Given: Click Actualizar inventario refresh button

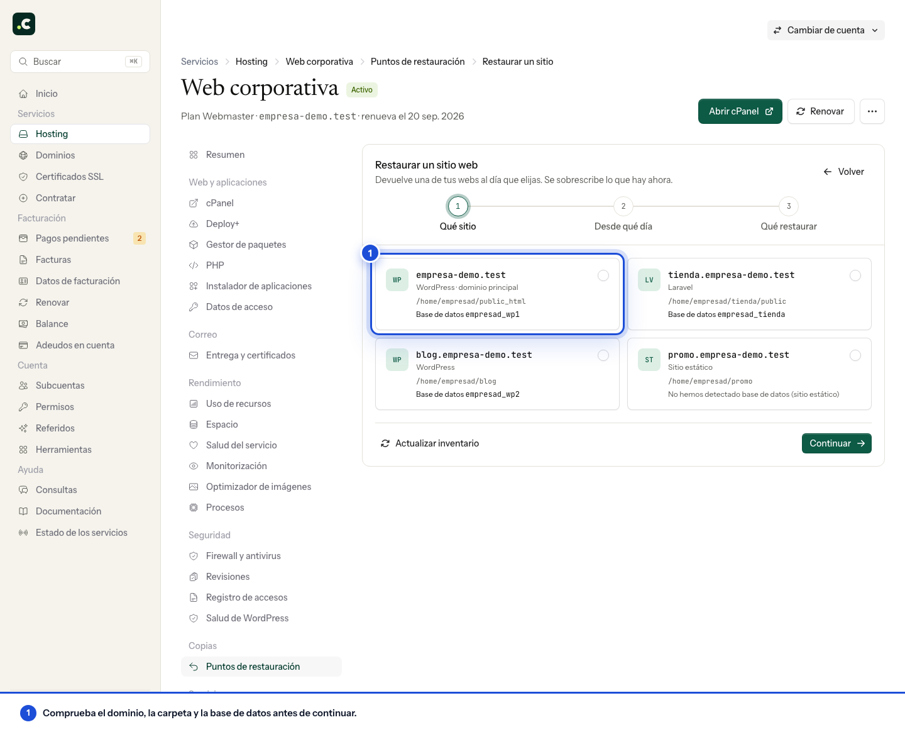Looking at the screenshot, I should pyautogui.click(x=430, y=443).
